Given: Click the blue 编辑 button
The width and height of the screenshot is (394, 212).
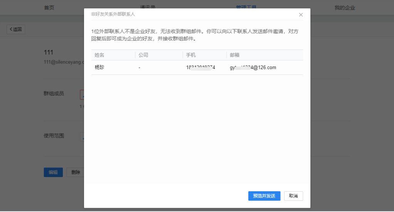Looking at the screenshot, I should pos(53,172).
